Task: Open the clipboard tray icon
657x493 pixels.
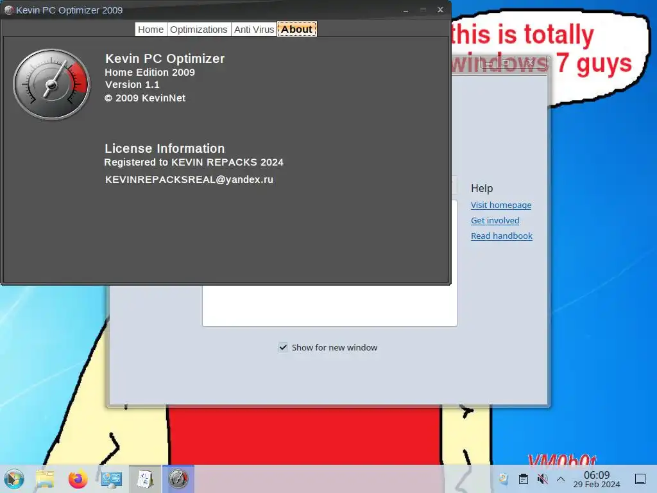Action: [524, 479]
